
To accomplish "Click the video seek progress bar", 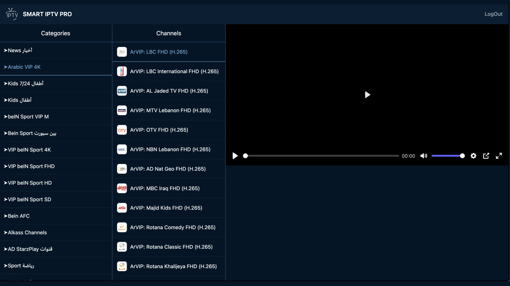I will (321, 156).
